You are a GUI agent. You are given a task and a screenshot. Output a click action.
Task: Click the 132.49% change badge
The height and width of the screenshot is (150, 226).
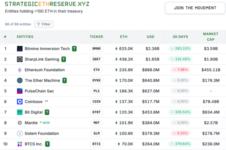point(180,59)
